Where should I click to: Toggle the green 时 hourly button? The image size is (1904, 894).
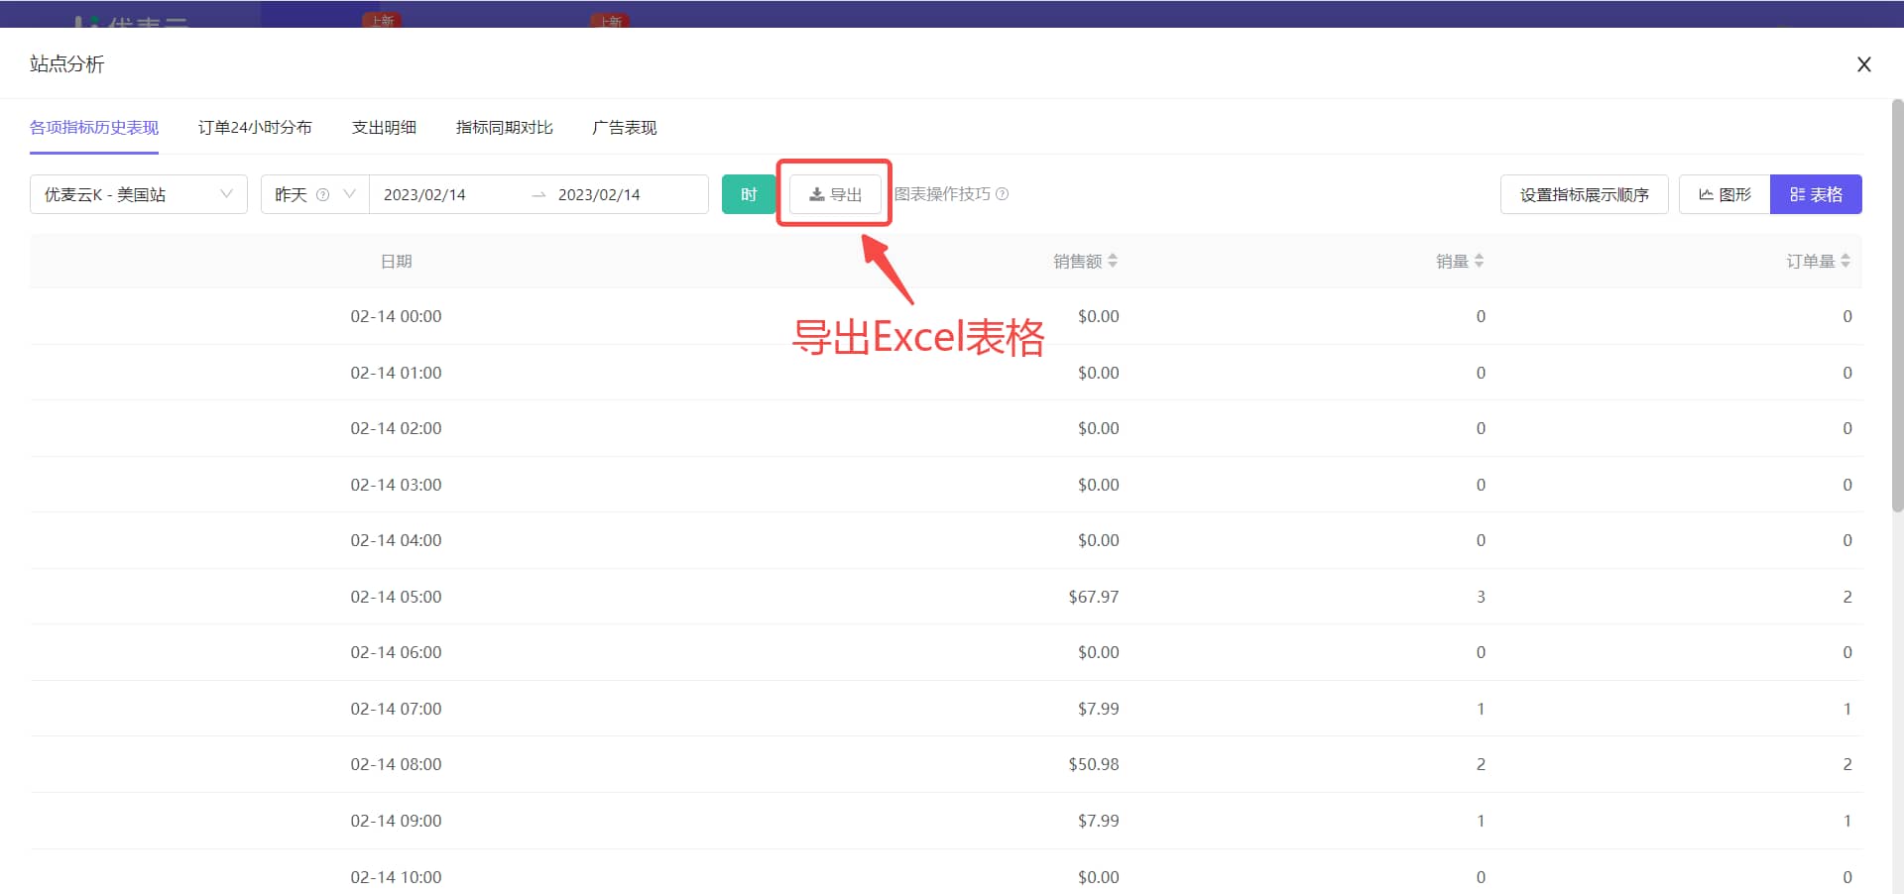749,194
